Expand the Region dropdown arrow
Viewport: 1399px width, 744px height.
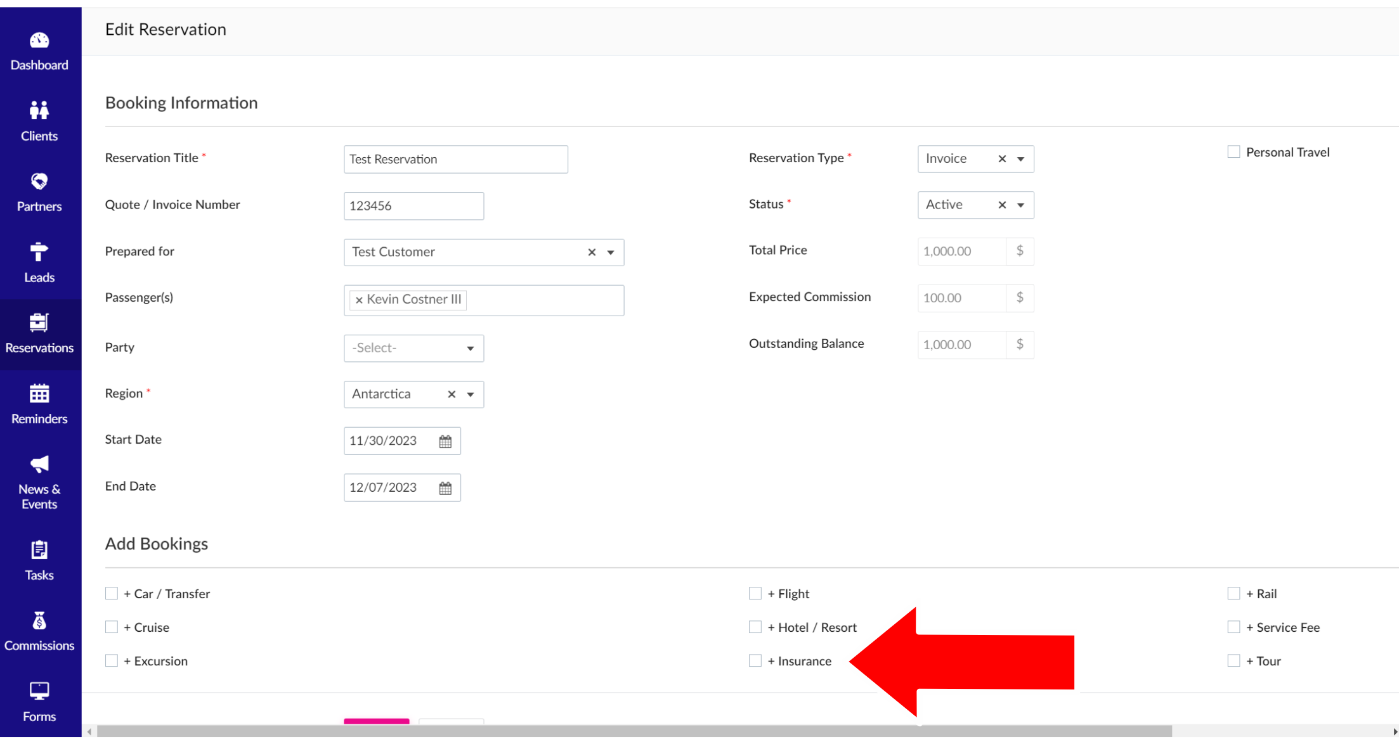[470, 394]
